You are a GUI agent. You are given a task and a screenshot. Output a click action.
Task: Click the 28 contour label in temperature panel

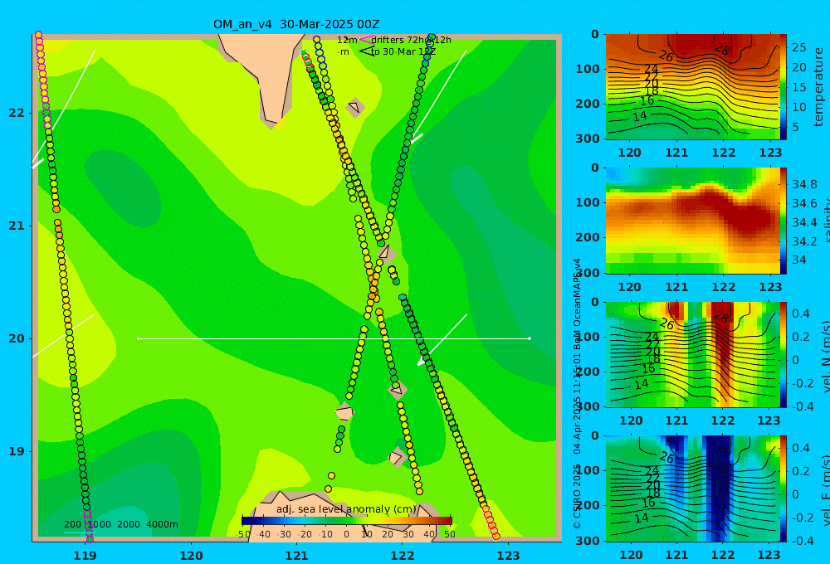[722, 50]
